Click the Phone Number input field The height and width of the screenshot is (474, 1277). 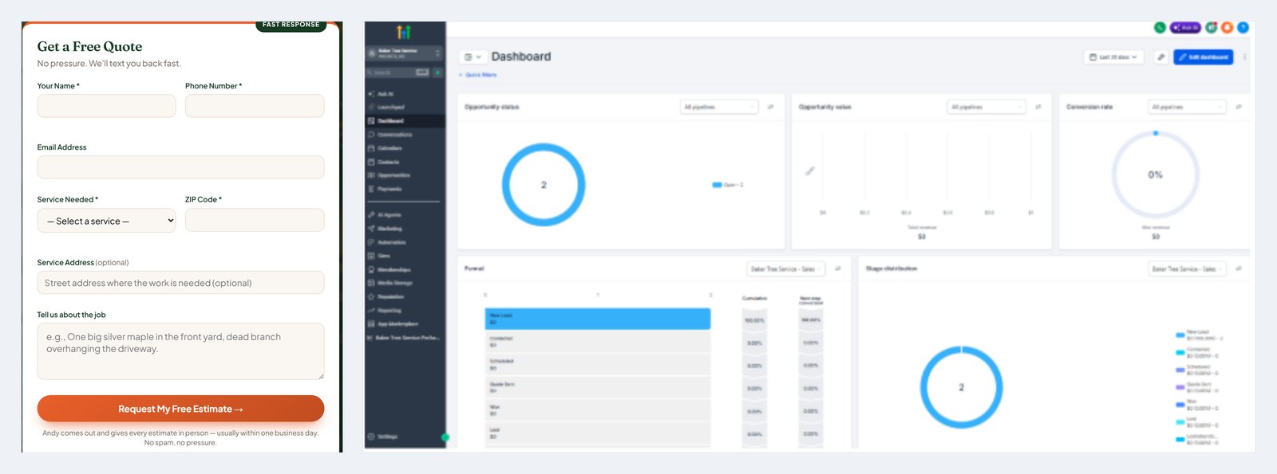255,106
